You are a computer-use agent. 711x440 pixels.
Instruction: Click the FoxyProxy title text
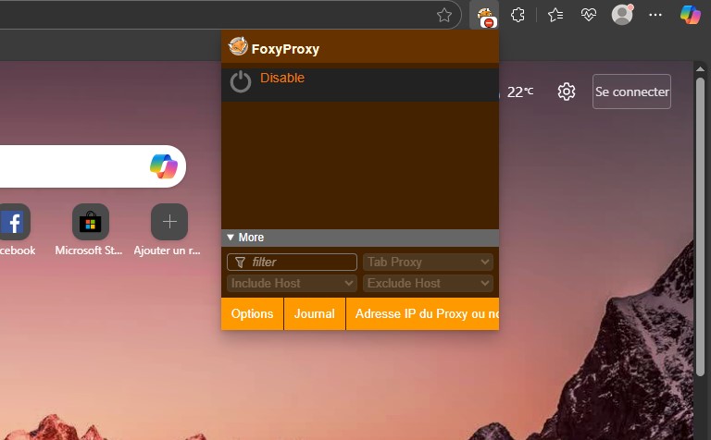pyautogui.click(x=285, y=49)
